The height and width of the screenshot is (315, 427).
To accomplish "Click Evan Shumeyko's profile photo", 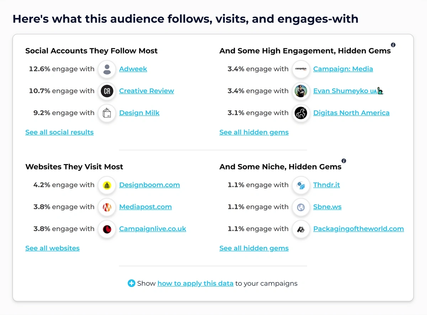I will click(x=301, y=91).
